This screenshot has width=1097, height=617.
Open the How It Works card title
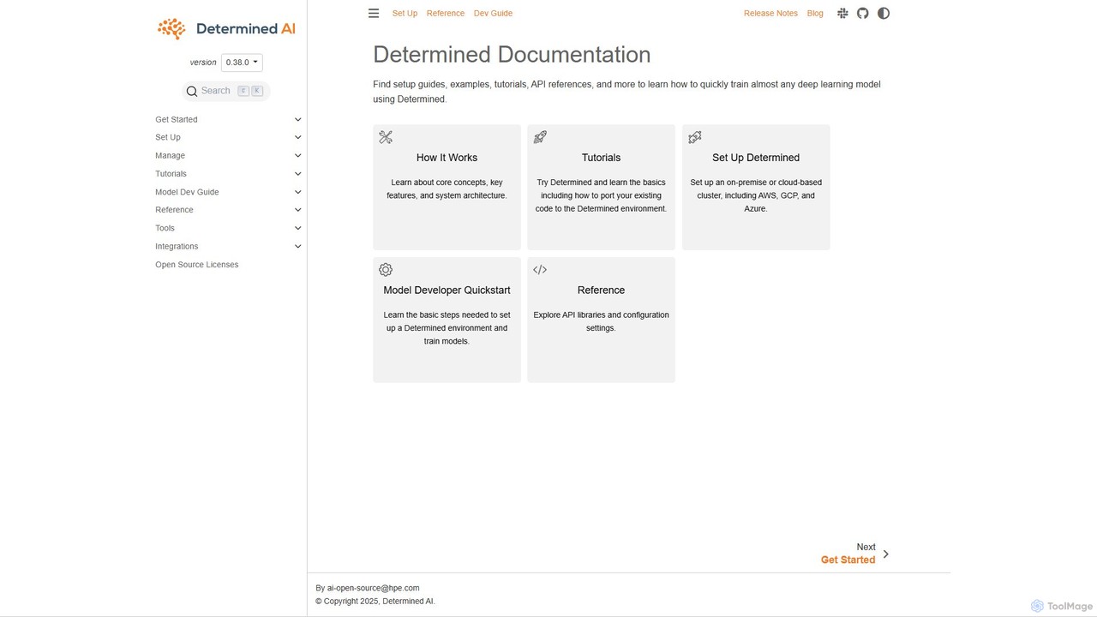pyautogui.click(x=447, y=158)
